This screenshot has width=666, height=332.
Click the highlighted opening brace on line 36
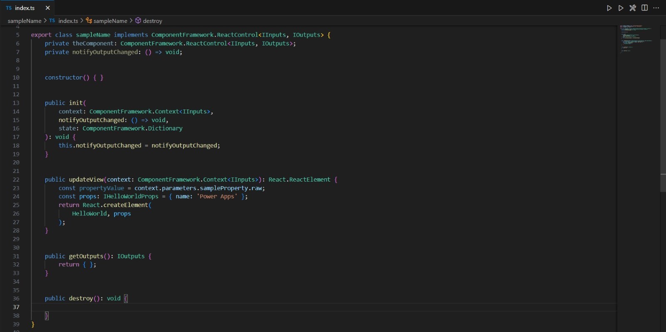click(126, 299)
